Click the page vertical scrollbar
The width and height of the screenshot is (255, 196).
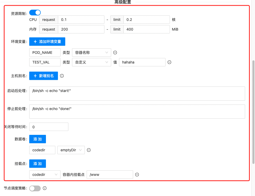tap(253, 112)
